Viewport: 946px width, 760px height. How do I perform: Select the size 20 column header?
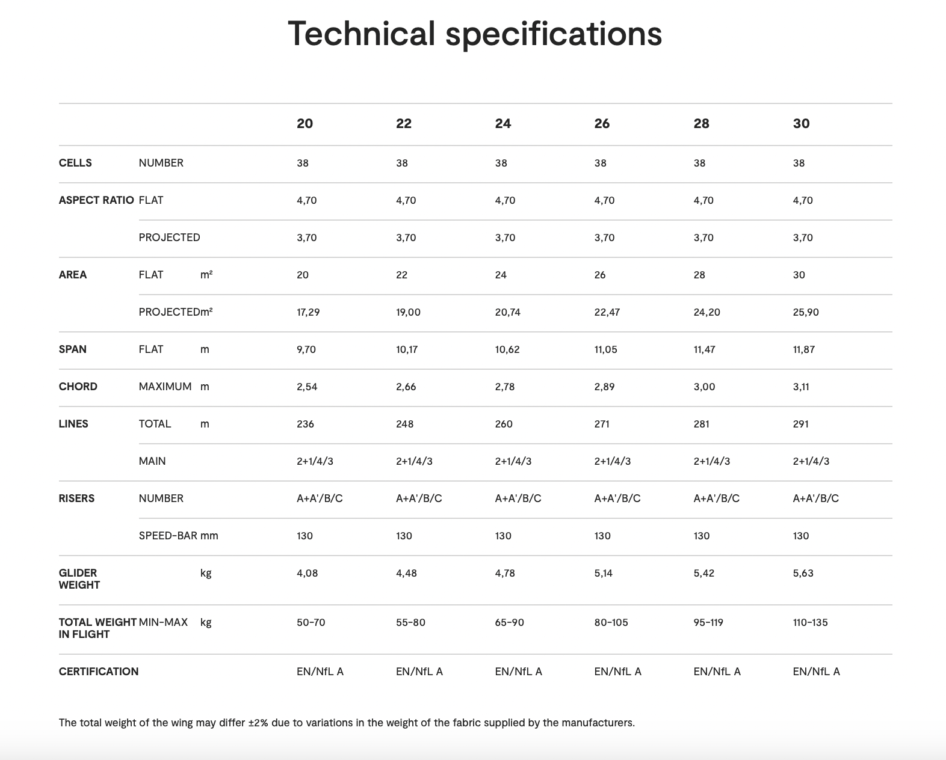tap(305, 124)
